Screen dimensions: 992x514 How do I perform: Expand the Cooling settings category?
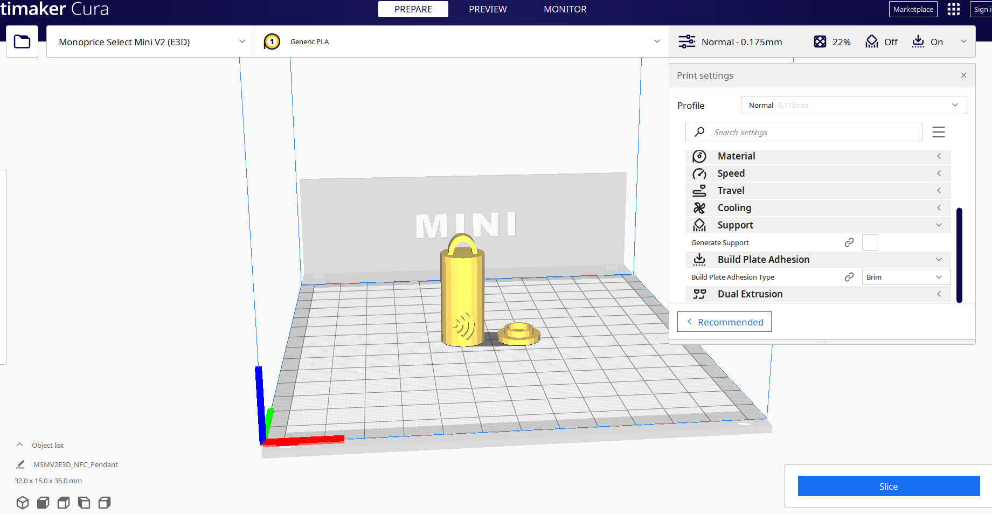818,208
